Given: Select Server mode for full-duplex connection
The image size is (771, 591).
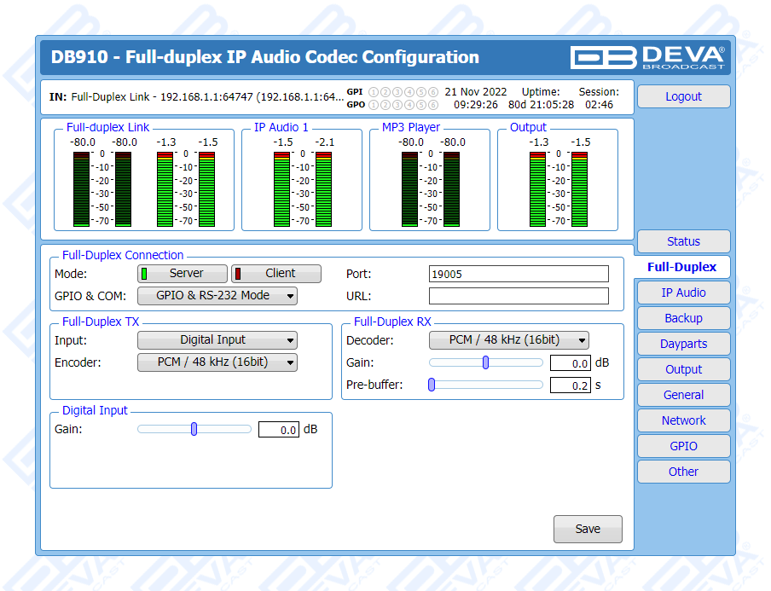Looking at the screenshot, I should click(x=183, y=274).
